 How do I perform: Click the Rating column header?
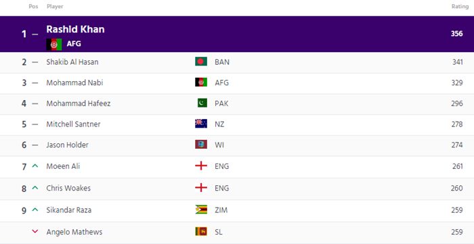click(x=460, y=6)
